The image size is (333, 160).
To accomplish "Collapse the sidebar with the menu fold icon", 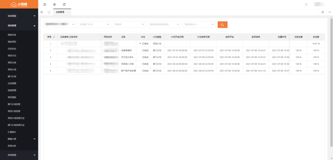I will 45,4.
